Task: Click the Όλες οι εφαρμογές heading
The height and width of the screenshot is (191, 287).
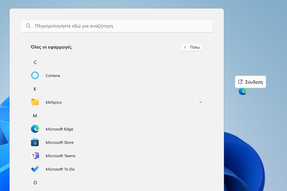Action: coord(51,47)
